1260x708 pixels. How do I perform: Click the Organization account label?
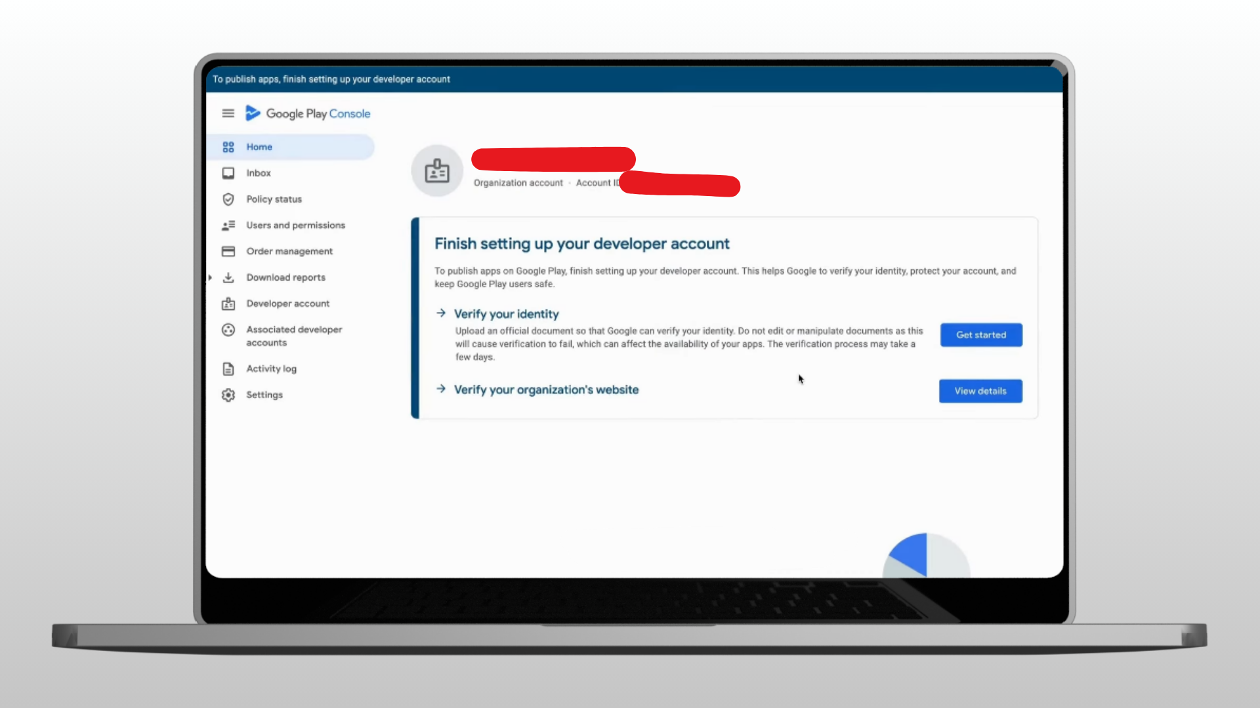pos(518,183)
